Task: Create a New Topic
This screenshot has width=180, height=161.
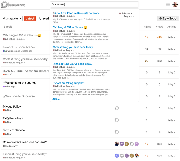Action: pyautogui.click(x=168, y=18)
